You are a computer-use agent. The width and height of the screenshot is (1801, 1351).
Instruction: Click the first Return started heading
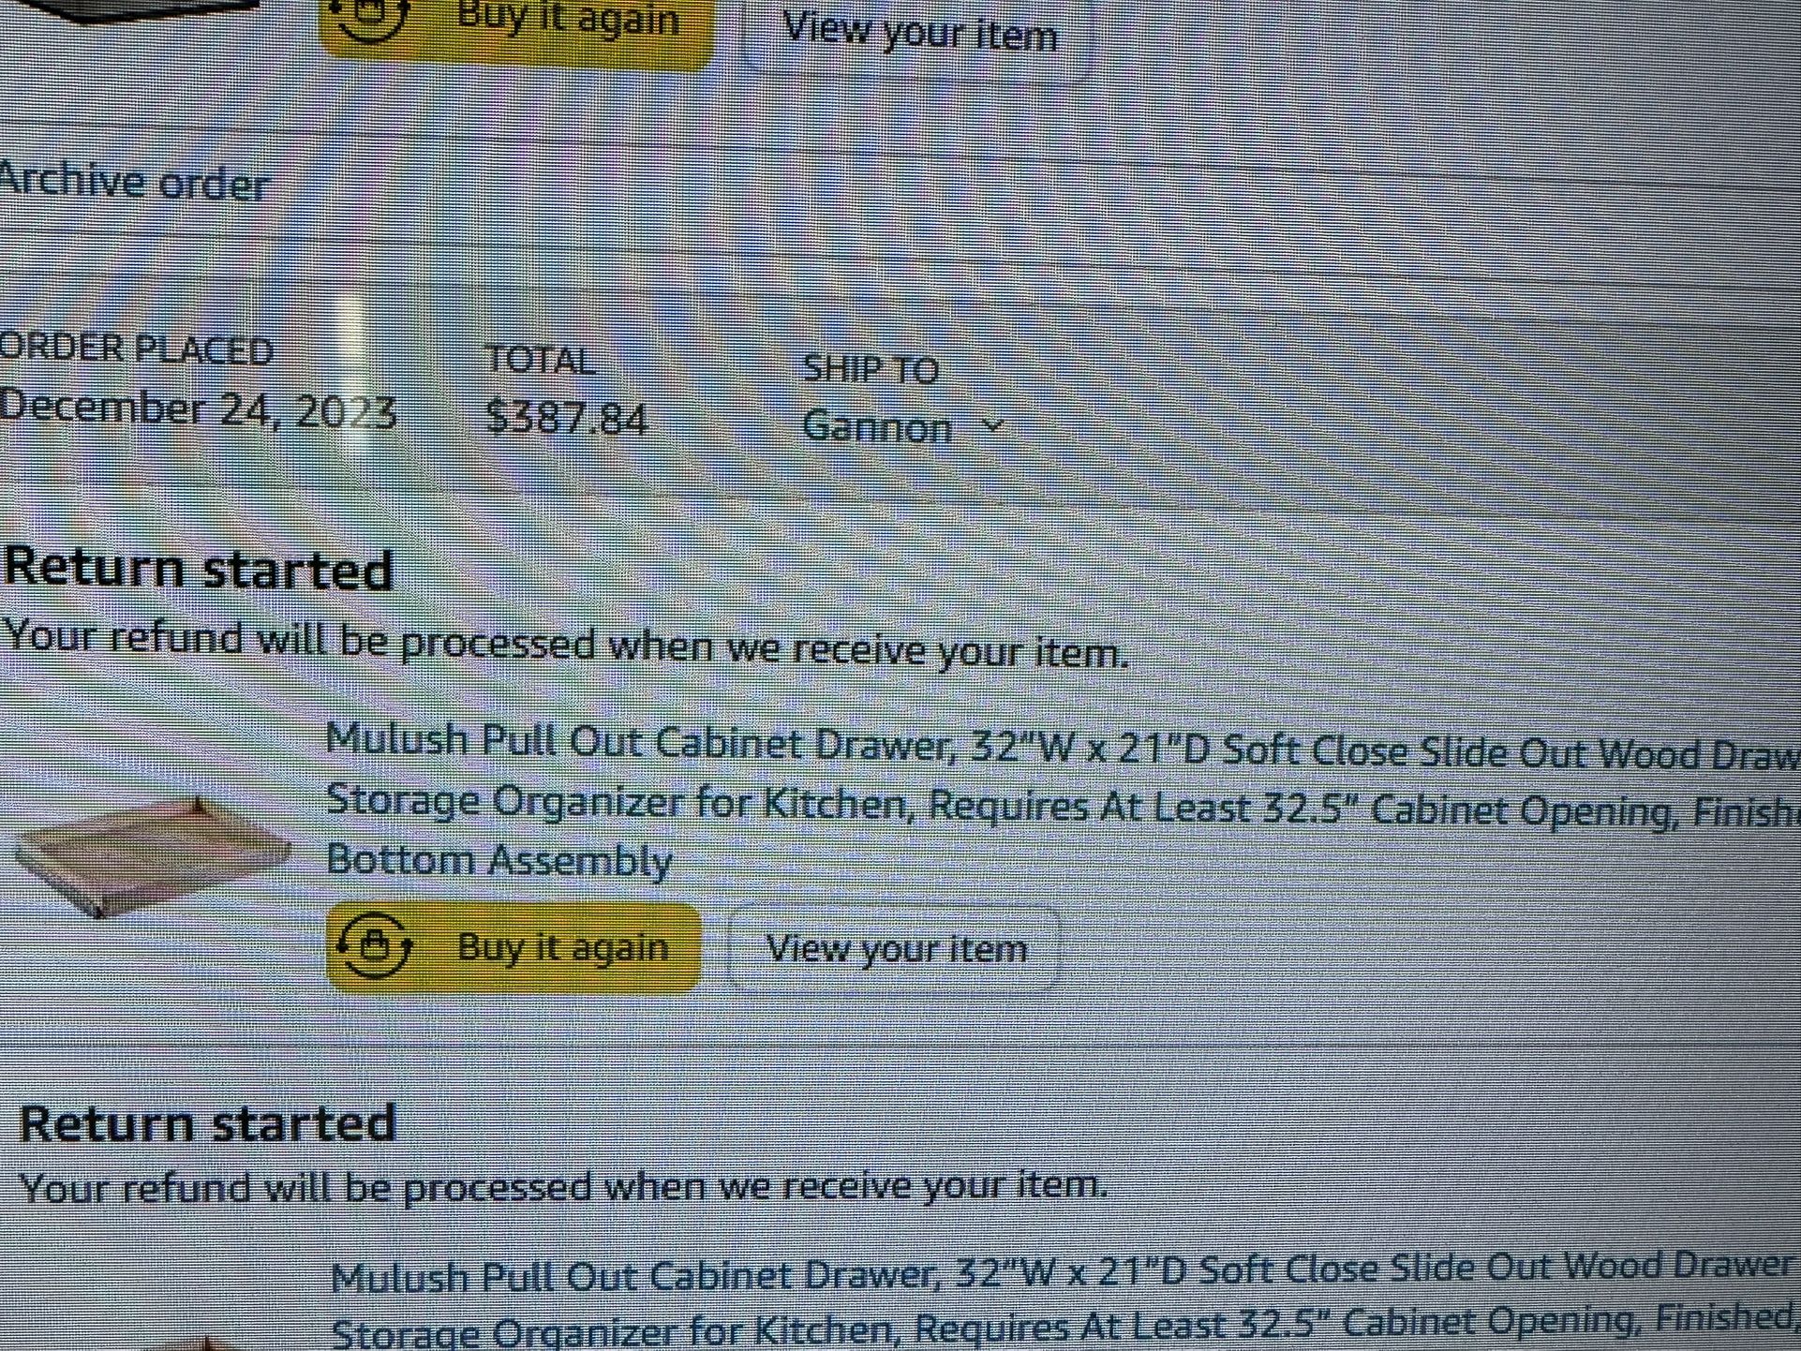198,569
